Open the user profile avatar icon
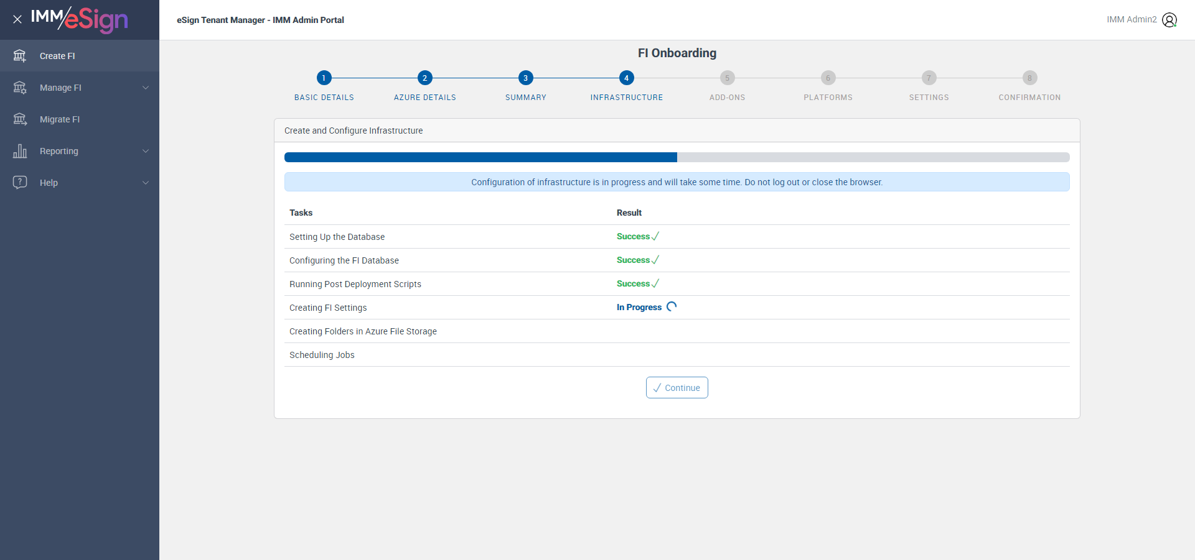 click(x=1169, y=20)
